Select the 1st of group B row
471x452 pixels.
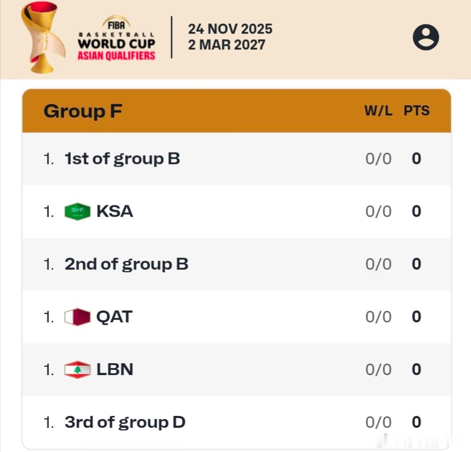[x=236, y=159]
